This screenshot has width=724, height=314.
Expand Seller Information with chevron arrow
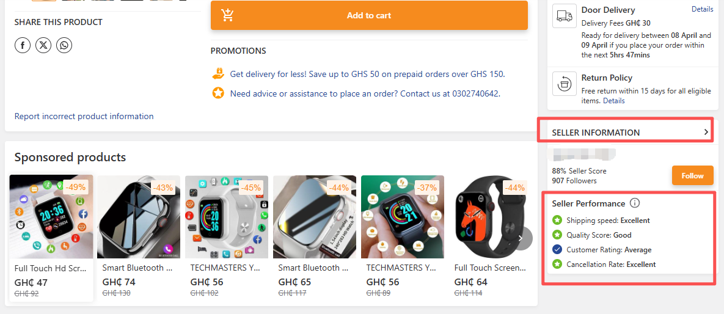click(706, 132)
